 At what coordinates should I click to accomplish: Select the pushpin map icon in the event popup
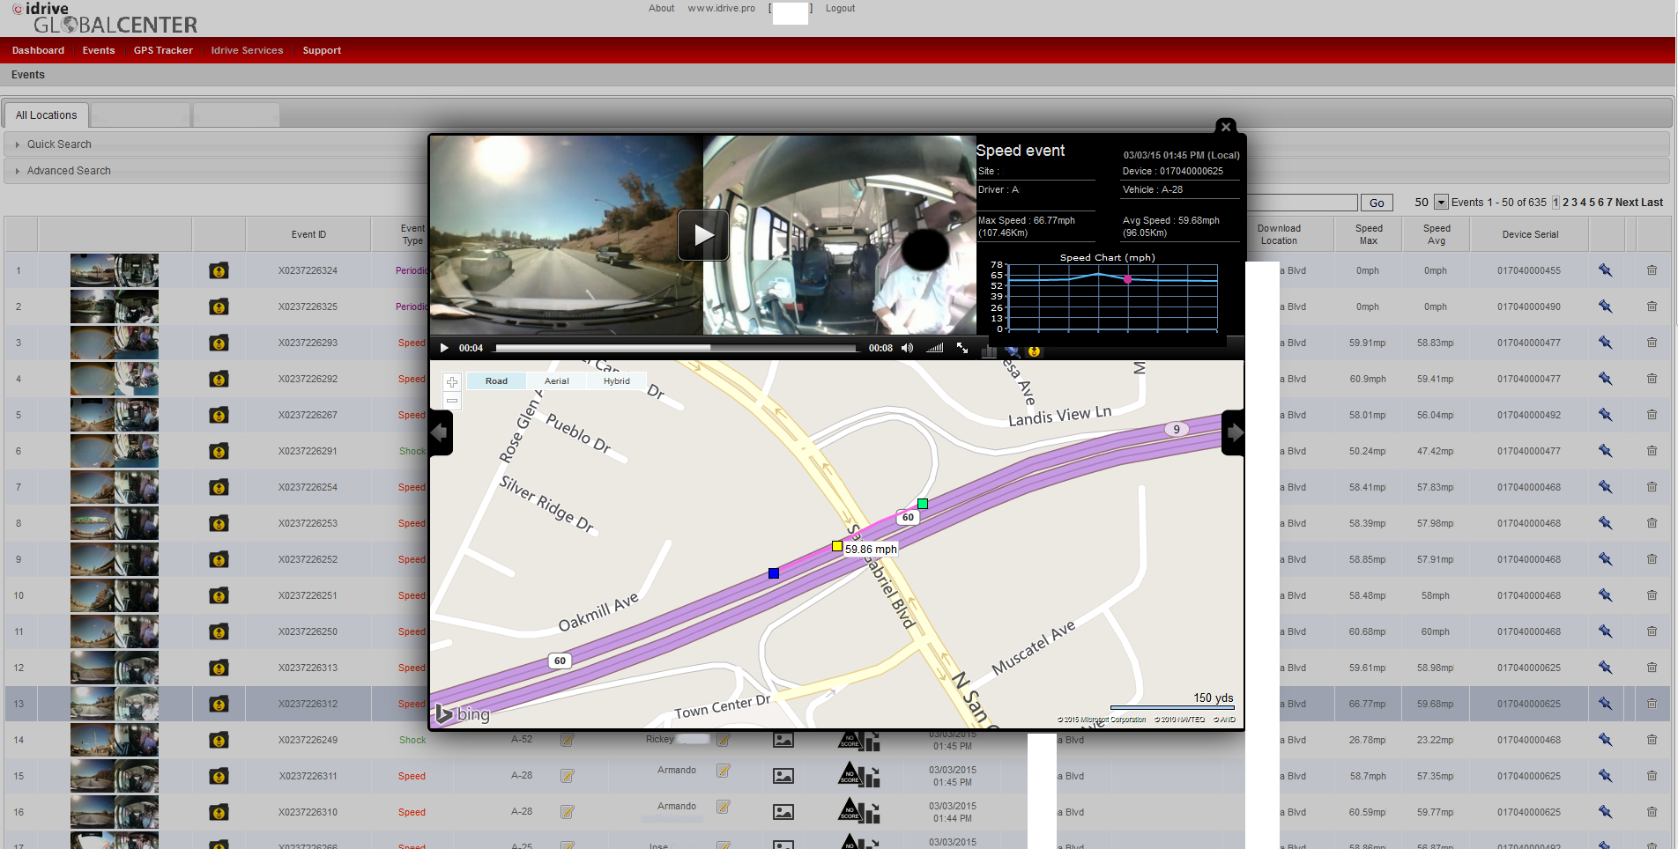[x=1012, y=351]
